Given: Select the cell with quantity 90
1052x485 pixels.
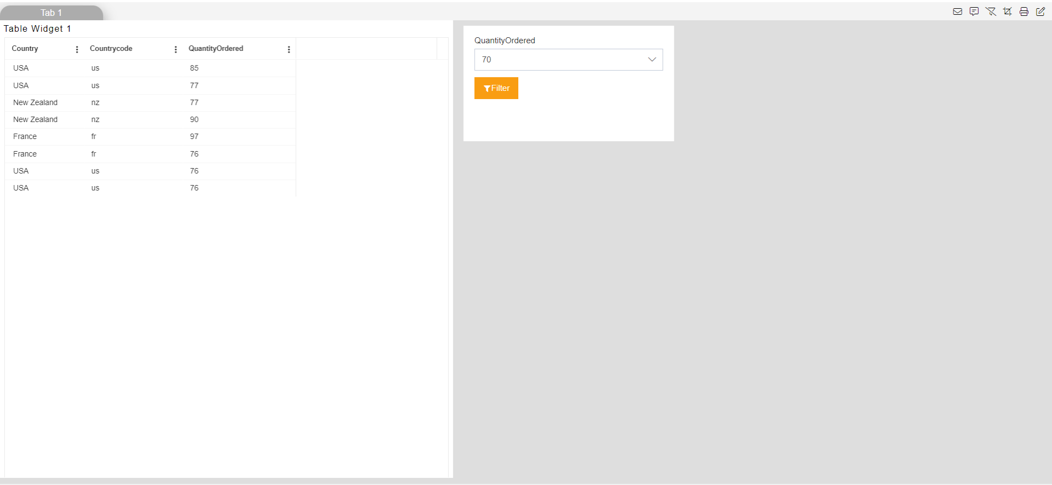Looking at the screenshot, I should coord(195,119).
